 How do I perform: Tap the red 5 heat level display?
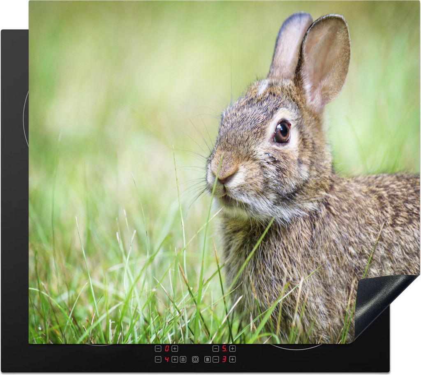224,348
